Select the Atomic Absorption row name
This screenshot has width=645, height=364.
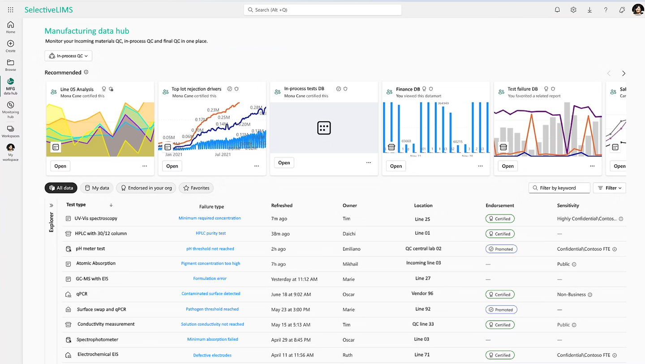coord(96,263)
